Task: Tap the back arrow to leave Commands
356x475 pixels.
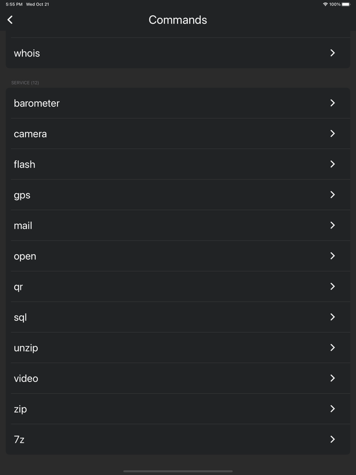Action: (x=10, y=19)
